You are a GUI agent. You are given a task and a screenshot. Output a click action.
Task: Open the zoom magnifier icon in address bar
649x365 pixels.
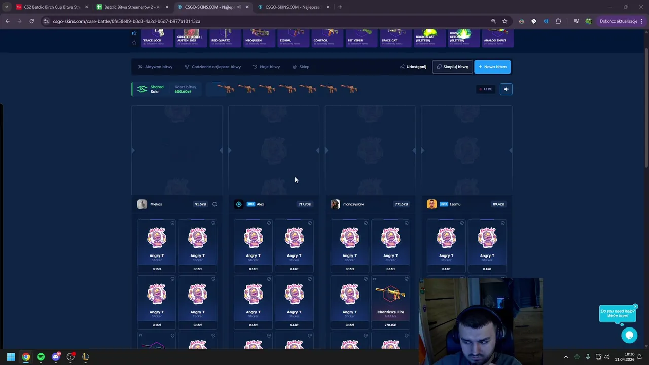click(x=493, y=21)
